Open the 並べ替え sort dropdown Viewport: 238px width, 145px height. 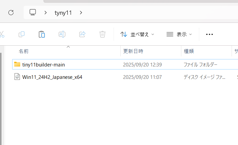(x=137, y=34)
